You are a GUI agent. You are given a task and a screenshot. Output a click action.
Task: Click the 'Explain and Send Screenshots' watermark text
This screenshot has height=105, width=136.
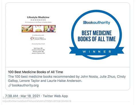tap(19, 98)
